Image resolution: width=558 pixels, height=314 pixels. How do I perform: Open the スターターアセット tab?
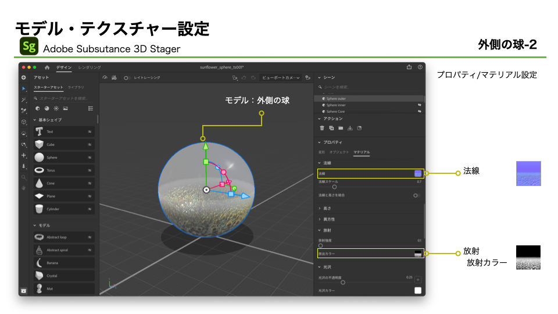(x=48, y=87)
